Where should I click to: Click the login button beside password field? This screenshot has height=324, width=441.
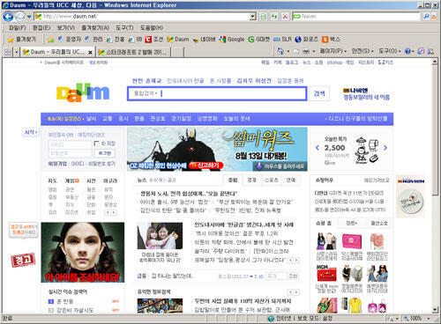tap(104, 153)
